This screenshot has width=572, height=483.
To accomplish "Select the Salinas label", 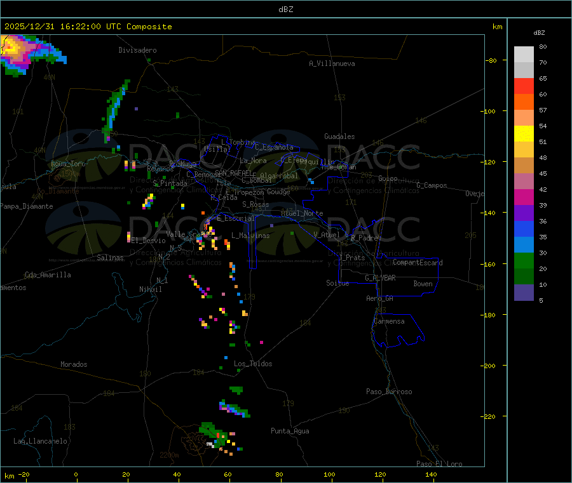I will click(110, 258).
